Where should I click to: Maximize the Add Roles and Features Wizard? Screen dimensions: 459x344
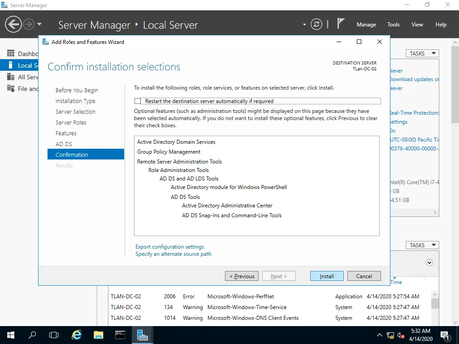click(359, 42)
